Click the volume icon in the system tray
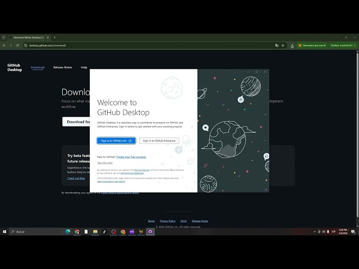The image size is (359, 269). [324, 231]
